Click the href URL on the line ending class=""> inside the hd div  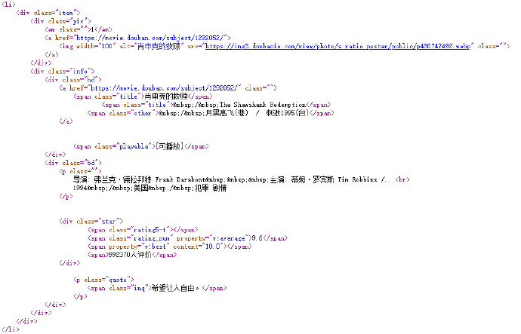(x=164, y=88)
